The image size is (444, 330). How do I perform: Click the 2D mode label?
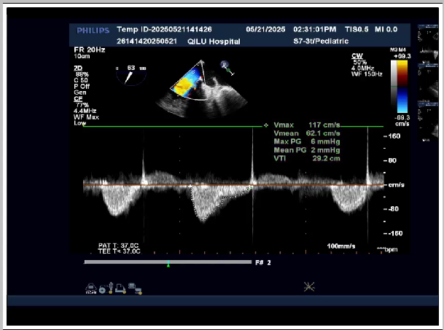click(78, 66)
